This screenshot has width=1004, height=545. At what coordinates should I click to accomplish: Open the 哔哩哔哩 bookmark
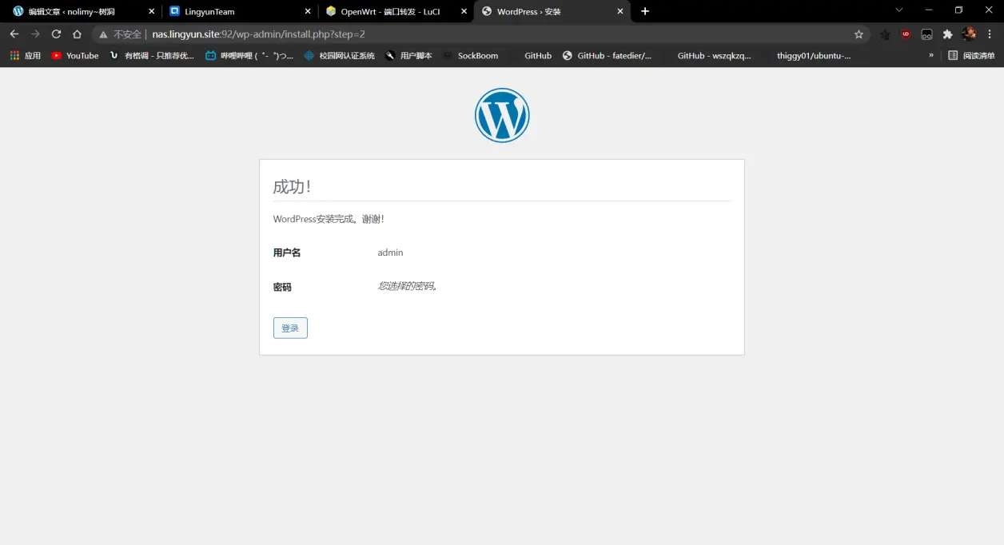249,56
